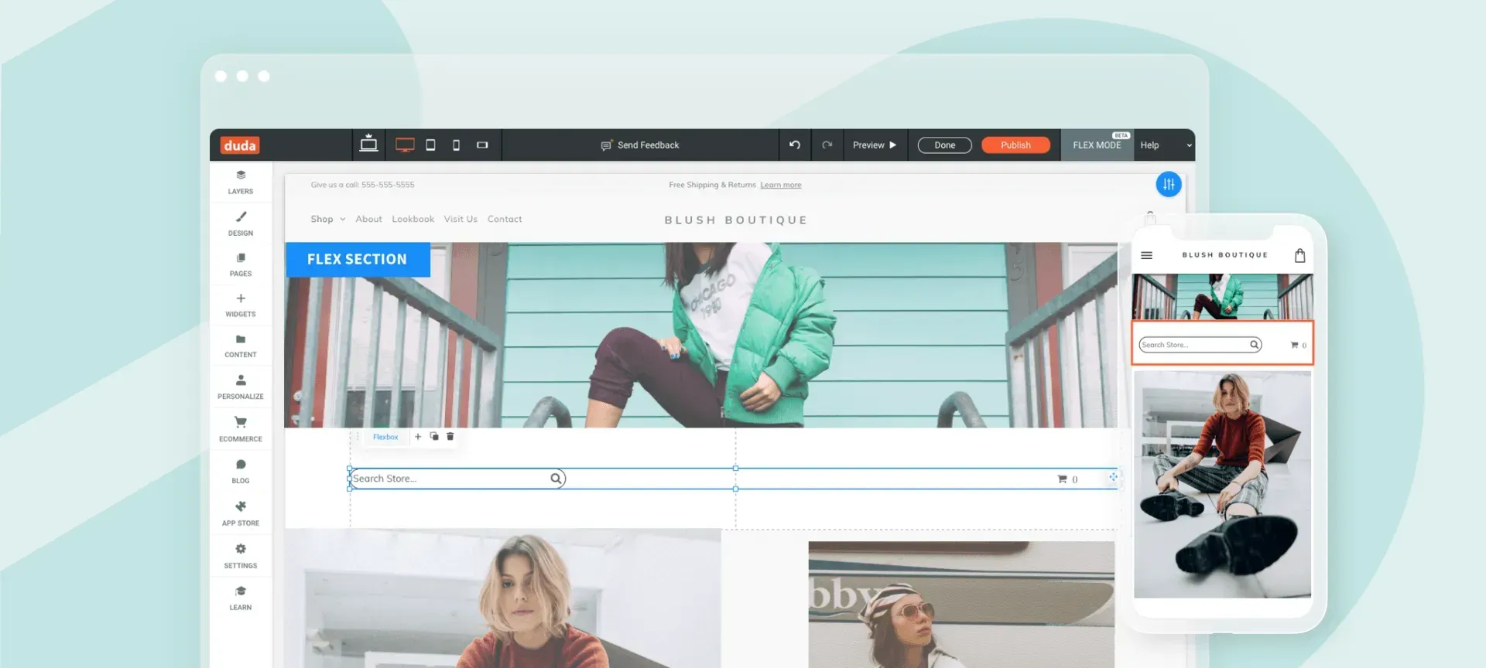The height and width of the screenshot is (668, 1486).
Task: Add element using Flexbox plus icon
Action: pos(418,437)
